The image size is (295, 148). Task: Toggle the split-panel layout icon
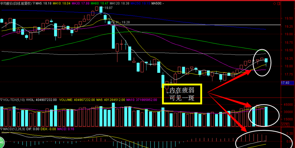coord(279,3)
